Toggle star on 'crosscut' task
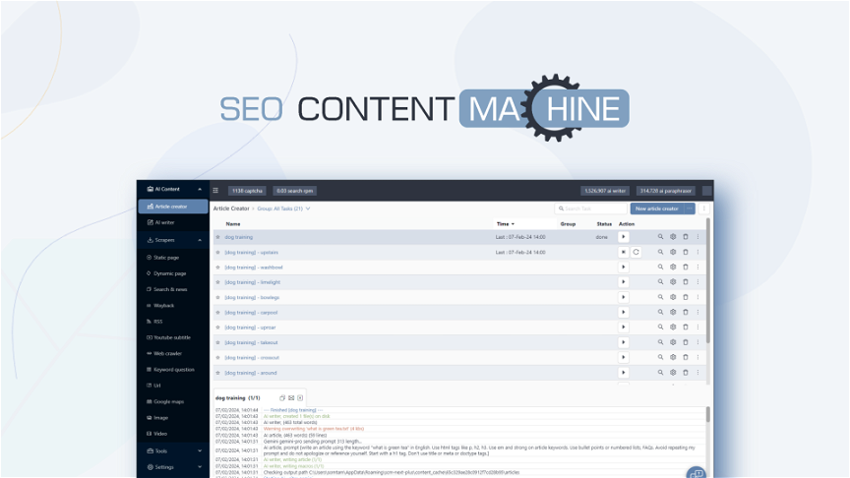Screen dimensions: 850x478 (217, 357)
